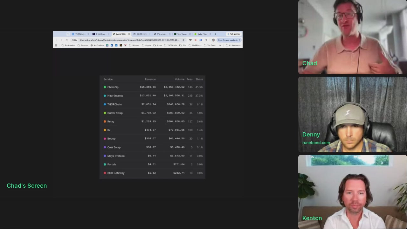Close the active IMAGE tab
The image size is (407, 229).
129,34
